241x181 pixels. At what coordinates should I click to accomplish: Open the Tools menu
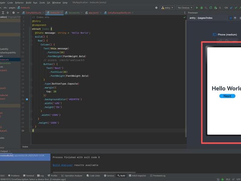click(x=42, y=3)
